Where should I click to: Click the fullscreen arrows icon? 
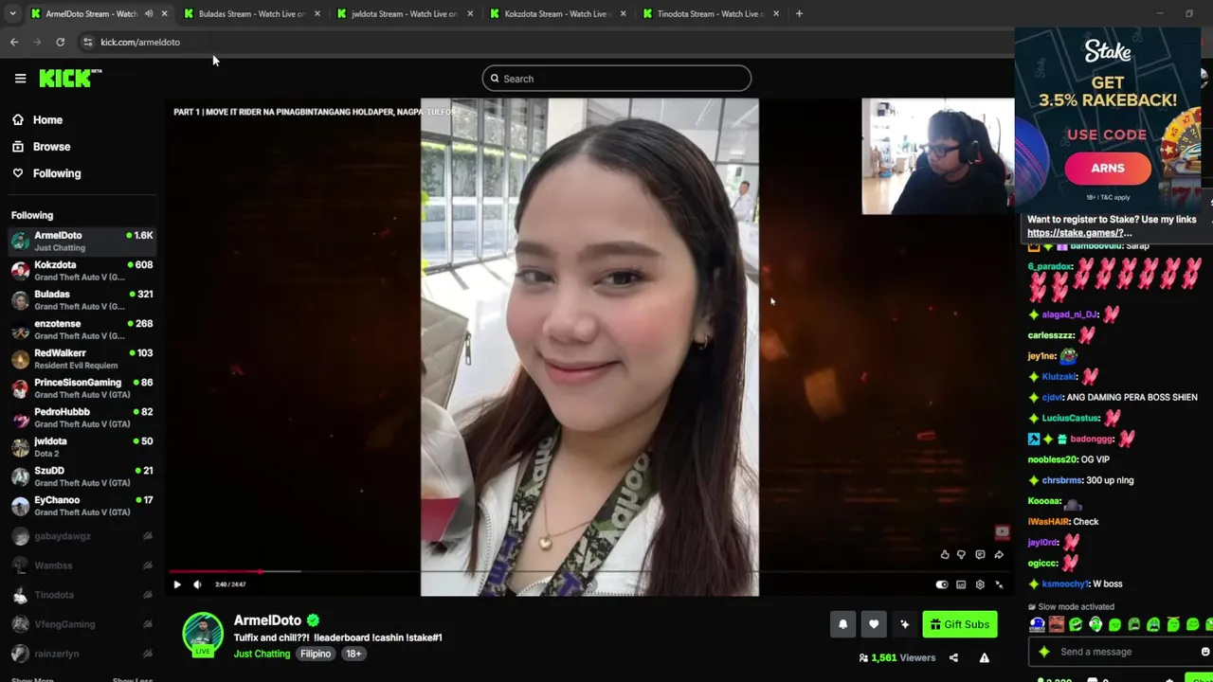[999, 584]
